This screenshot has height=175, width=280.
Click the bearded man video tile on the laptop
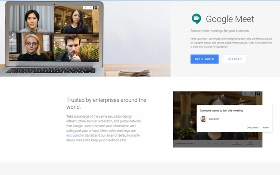click(76, 47)
